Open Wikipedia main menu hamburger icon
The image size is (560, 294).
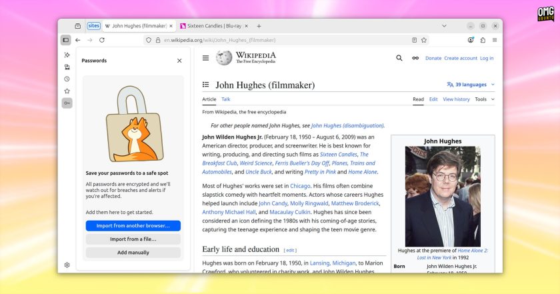pyautogui.click(x=206, y=58)
